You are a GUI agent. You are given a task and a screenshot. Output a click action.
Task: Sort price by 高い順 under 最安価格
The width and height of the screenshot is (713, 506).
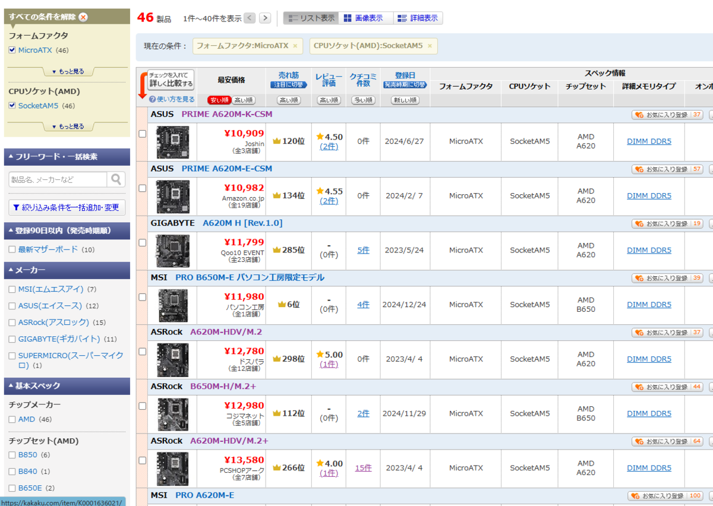[244, 100]
